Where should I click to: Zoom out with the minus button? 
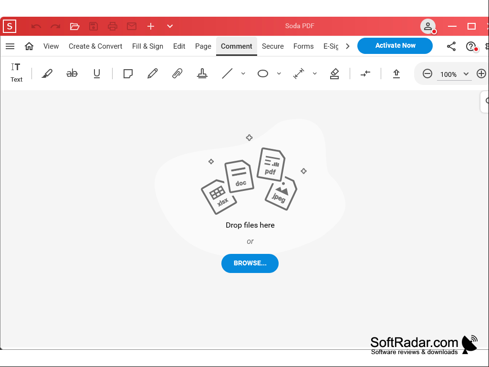[427, 73]
